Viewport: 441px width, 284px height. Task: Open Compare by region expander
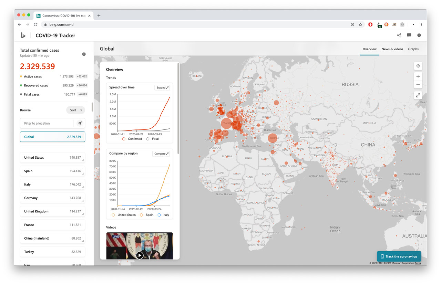coord(161,154)
